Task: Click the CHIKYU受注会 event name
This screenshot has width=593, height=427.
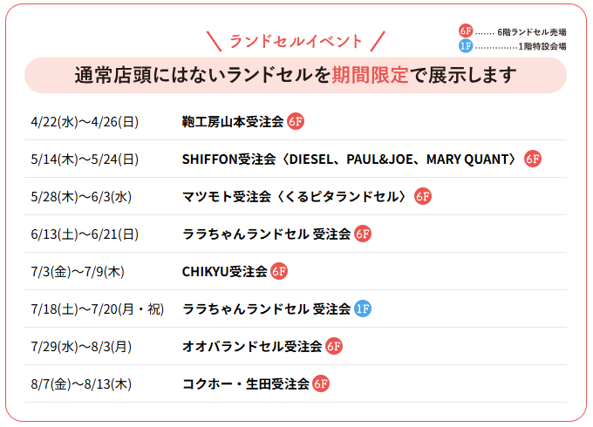Action: tap(224, 271)
